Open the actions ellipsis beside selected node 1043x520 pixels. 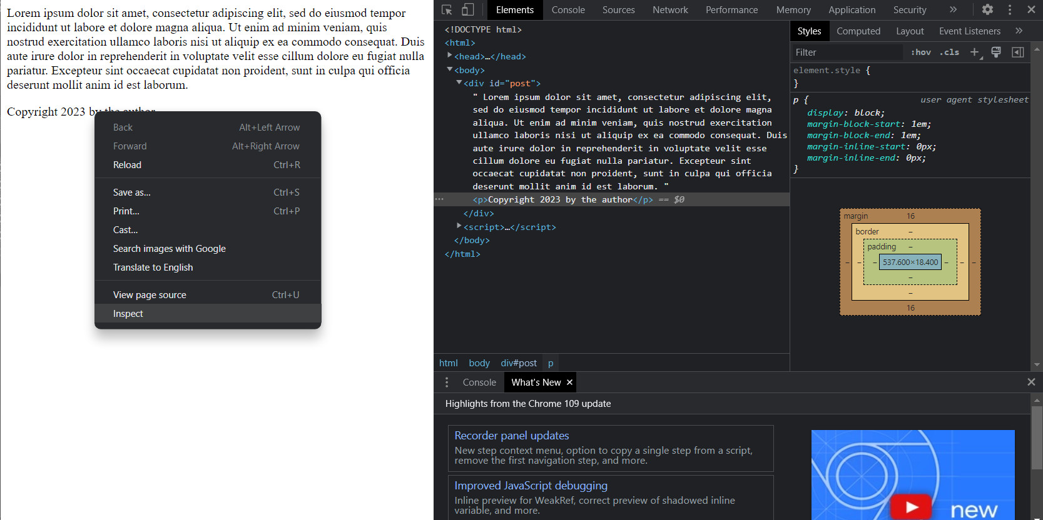(x=439, y=199)
